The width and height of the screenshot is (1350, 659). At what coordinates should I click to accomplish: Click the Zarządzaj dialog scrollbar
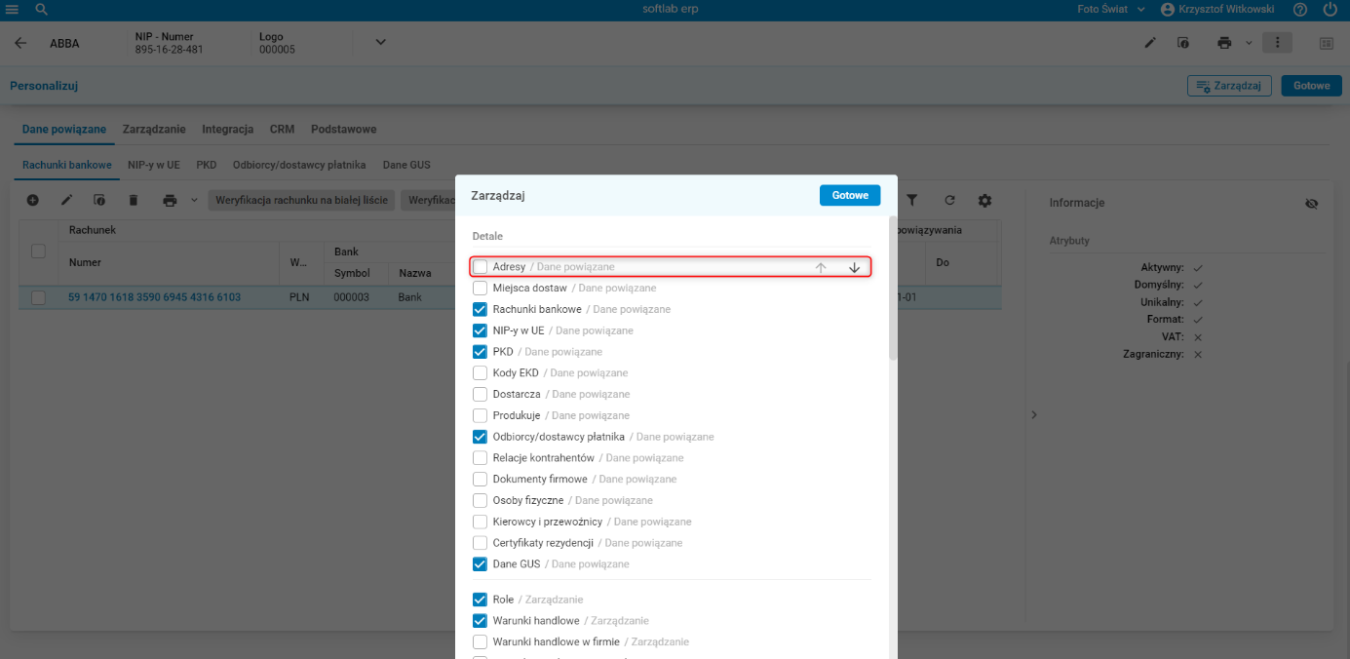click(894, 288)
